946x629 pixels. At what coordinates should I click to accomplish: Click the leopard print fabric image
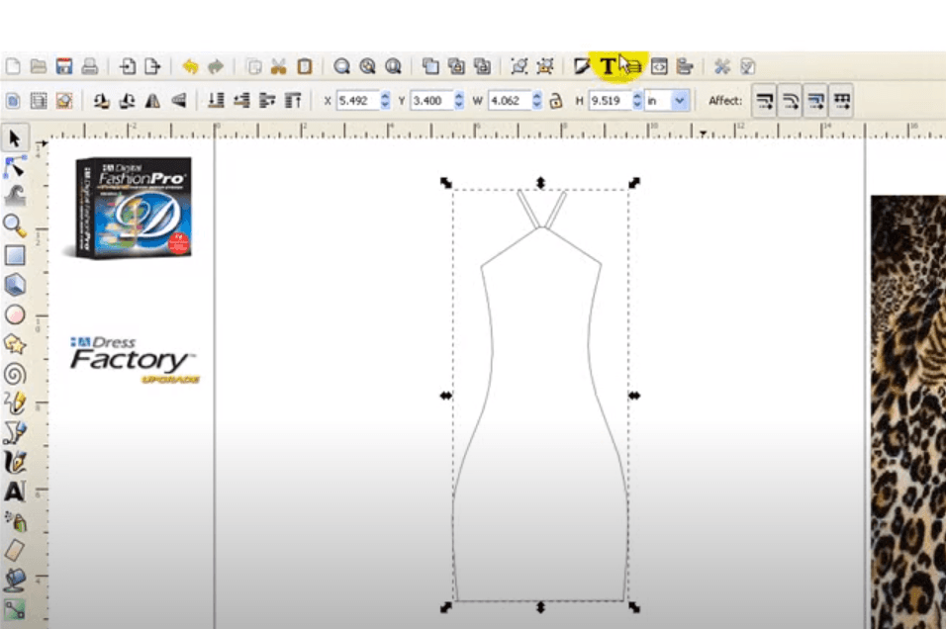click(x=908, y=411)
